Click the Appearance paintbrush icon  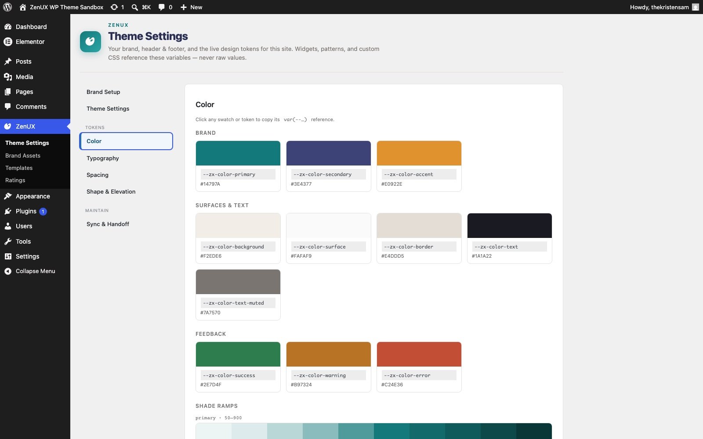click(x=8, y=196)
